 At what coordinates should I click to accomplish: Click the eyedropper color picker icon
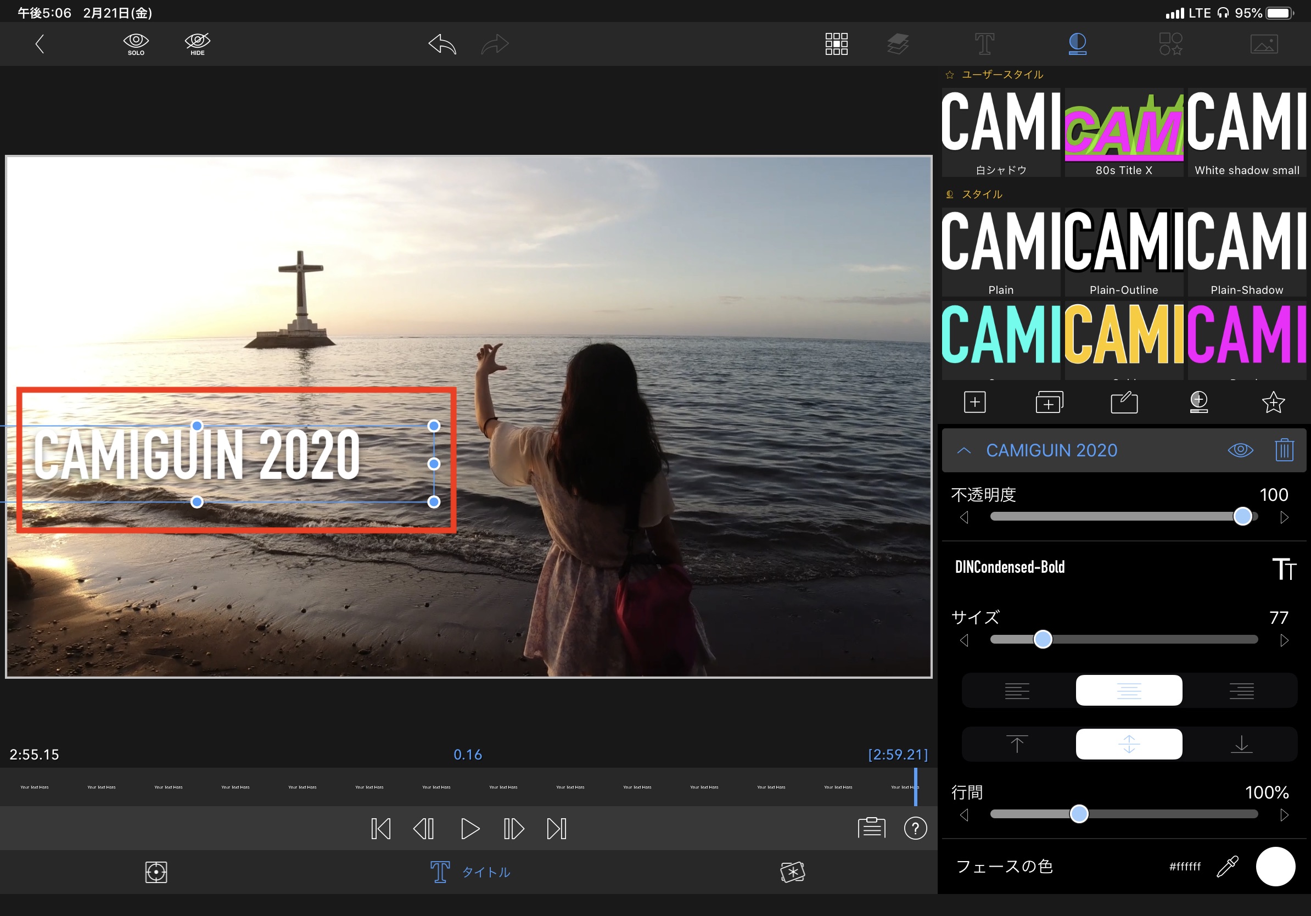(1227, 867)
